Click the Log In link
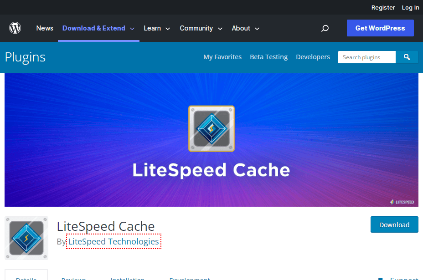The height and width of the screenshot is (280, 423). pyautogui.click(x=410, y=8)
